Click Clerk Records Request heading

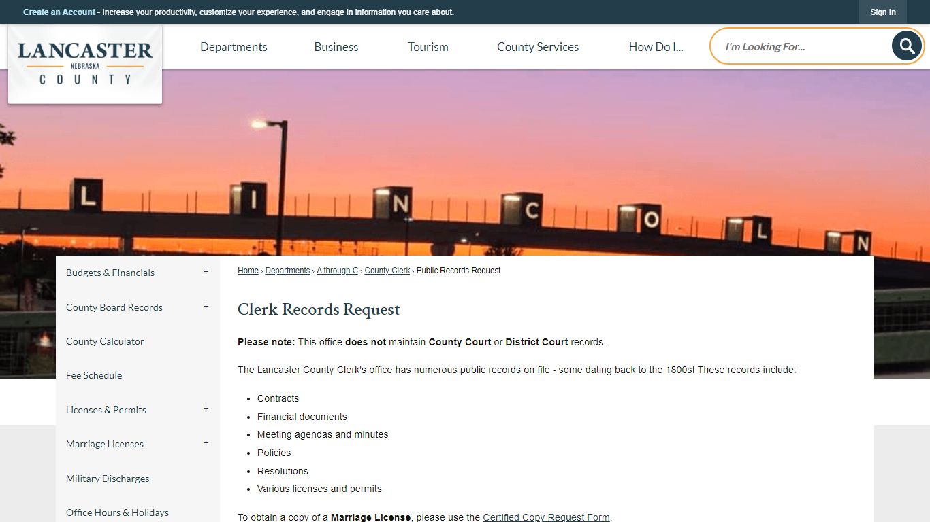(319, 309)
